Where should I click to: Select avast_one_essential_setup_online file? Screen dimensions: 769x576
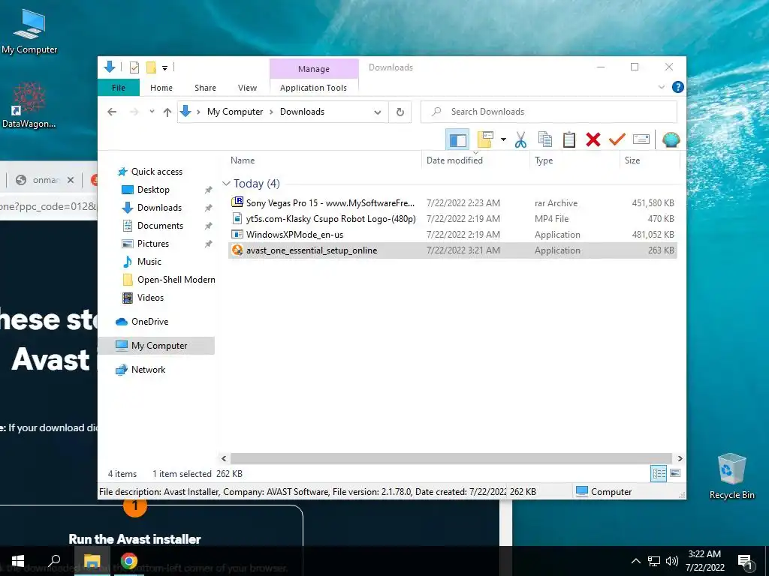tap(452, 250)
